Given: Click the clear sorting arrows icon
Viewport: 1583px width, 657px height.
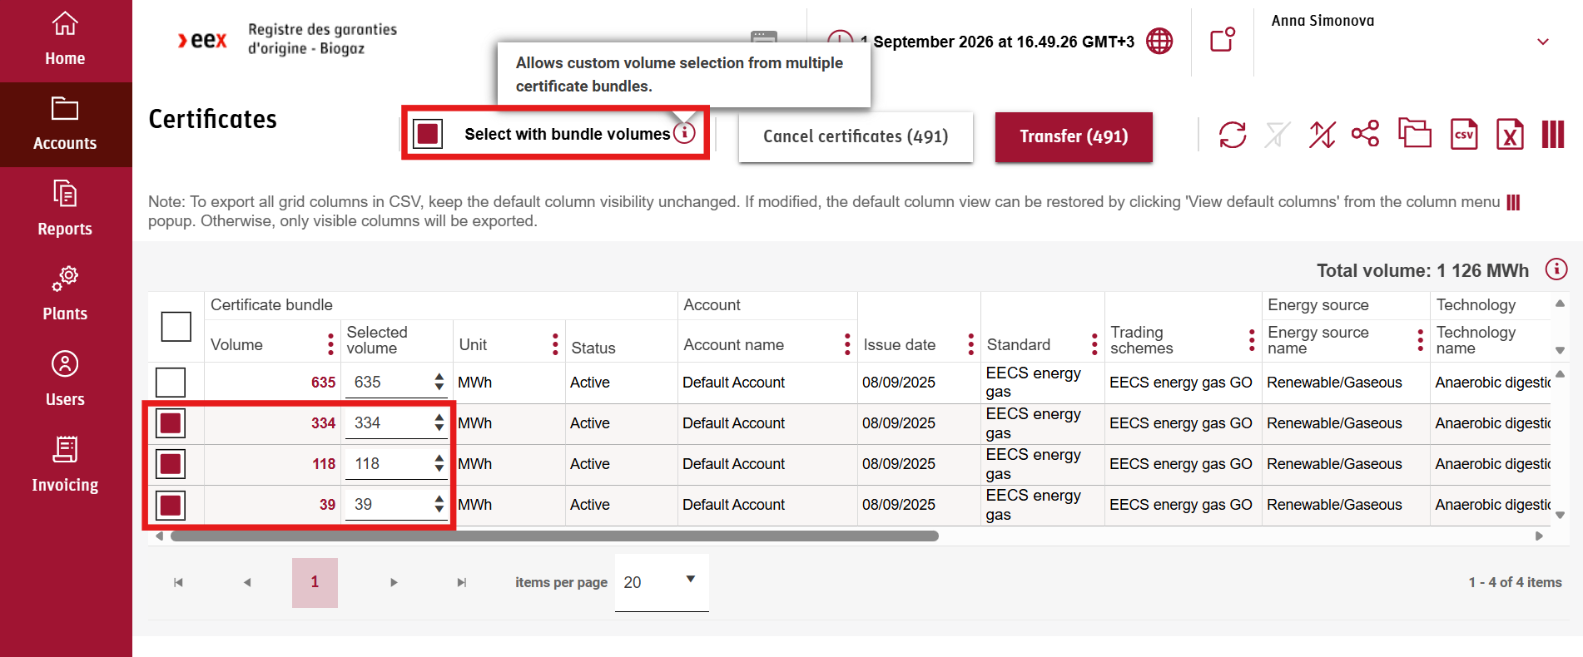Looking at the screenshot, I should (x=1322, y=135).
